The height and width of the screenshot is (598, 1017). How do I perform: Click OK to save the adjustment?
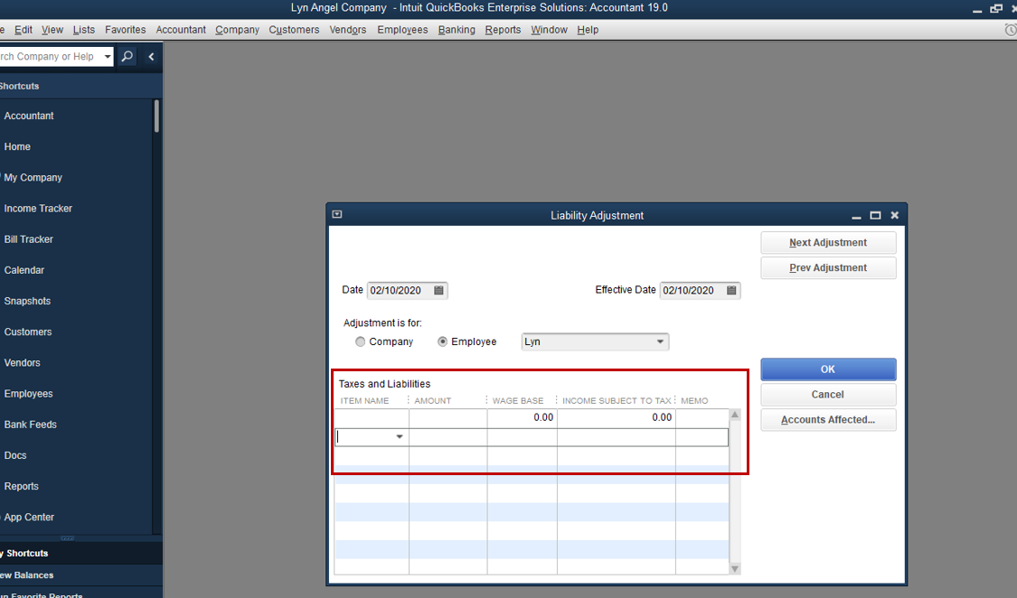click(x=827, y=369)
